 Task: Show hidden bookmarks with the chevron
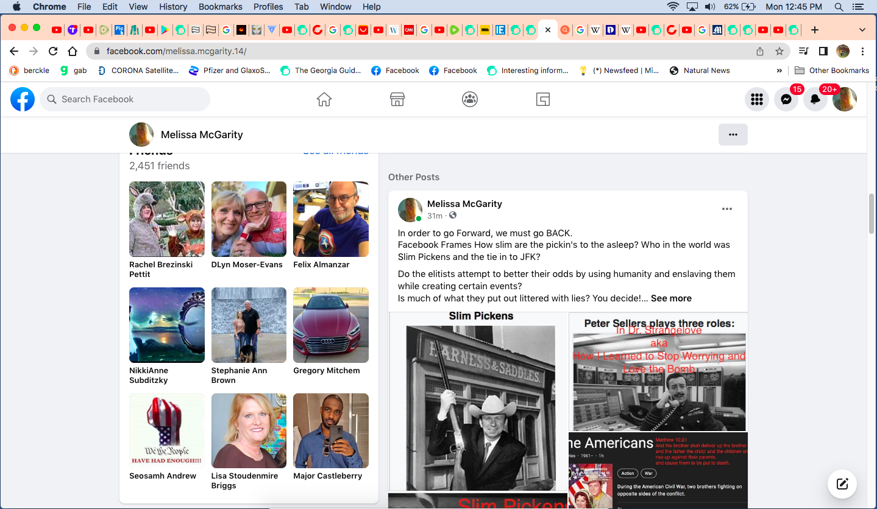click(779, 71)
